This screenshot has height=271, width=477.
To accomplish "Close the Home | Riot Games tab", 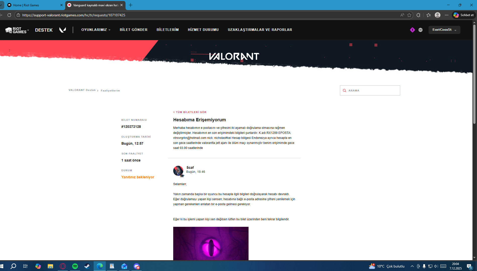I will [x=62, y=5].
